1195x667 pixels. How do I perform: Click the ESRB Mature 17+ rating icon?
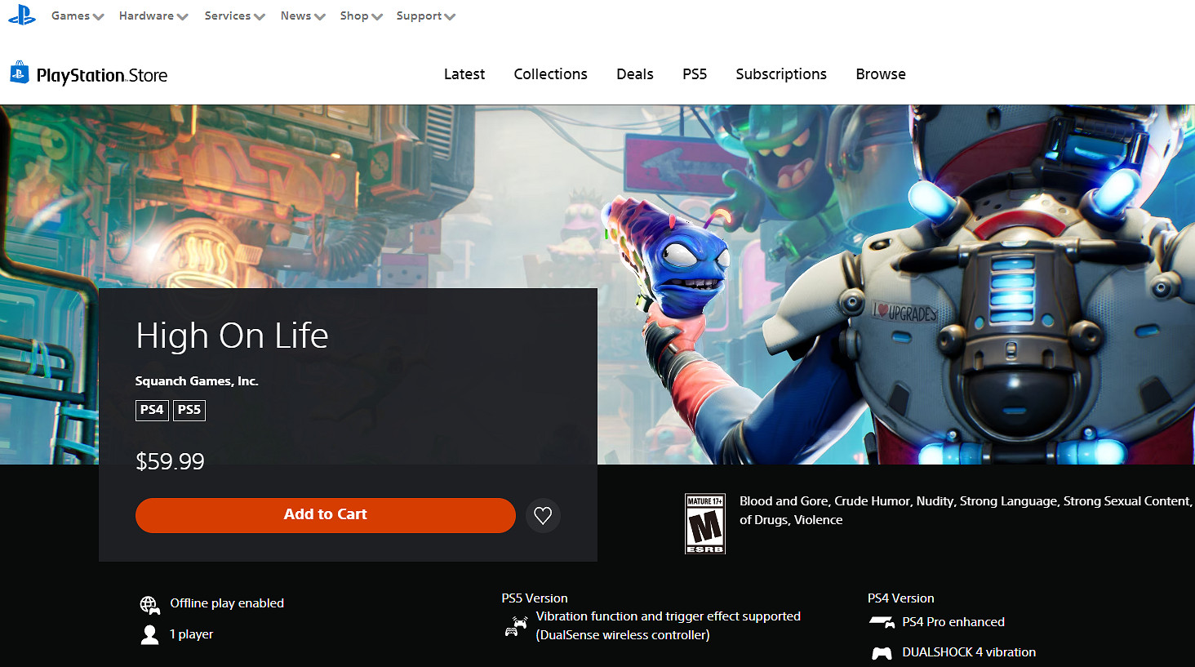pyautogui.click(x=707, y=522)
